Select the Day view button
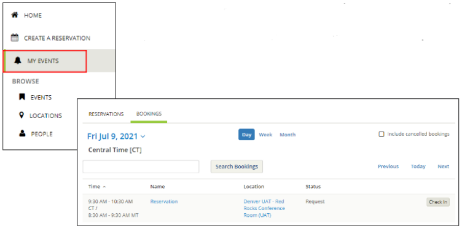This screenshot has width=462, height=228. [x=246, y=135]
